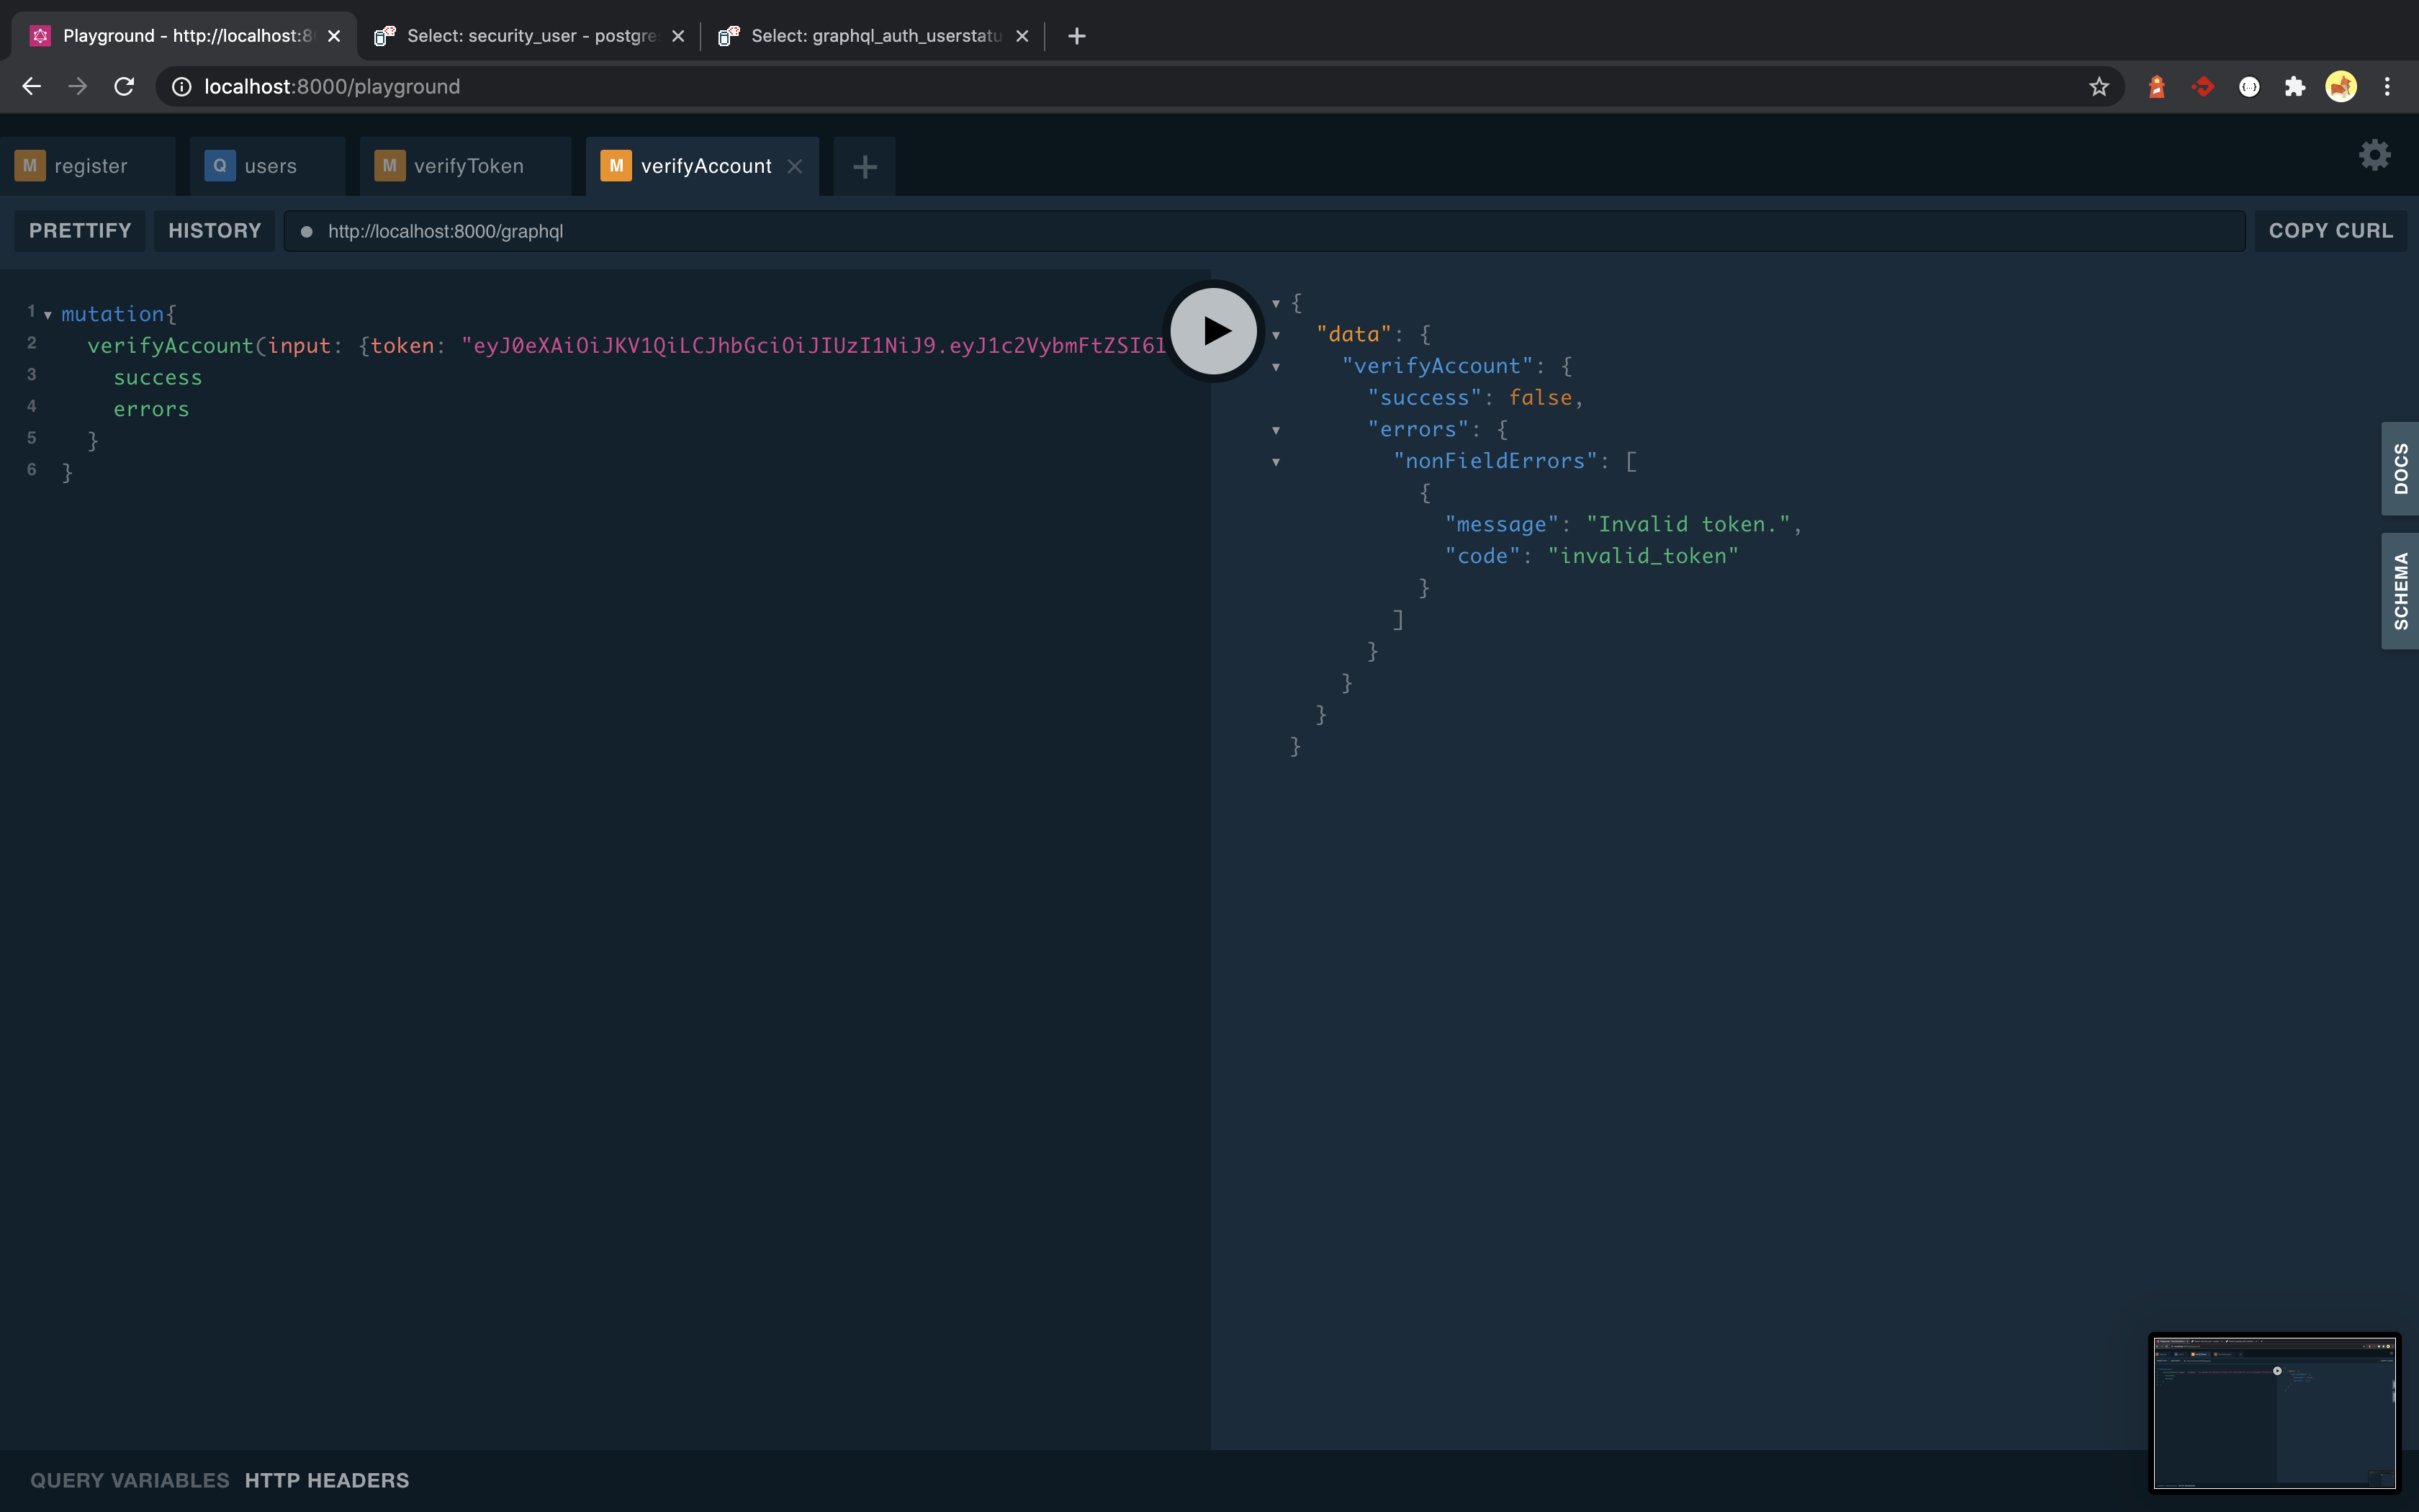Open the browser extensions puzzle icon
Image resolution: width=2419 pixels, height=1512 pixels.
pyautogui.click(x=2294, y=87)
